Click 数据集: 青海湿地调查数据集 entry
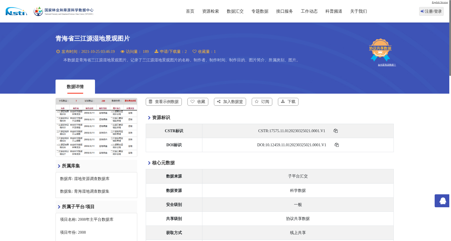 (x=85, y=192)
